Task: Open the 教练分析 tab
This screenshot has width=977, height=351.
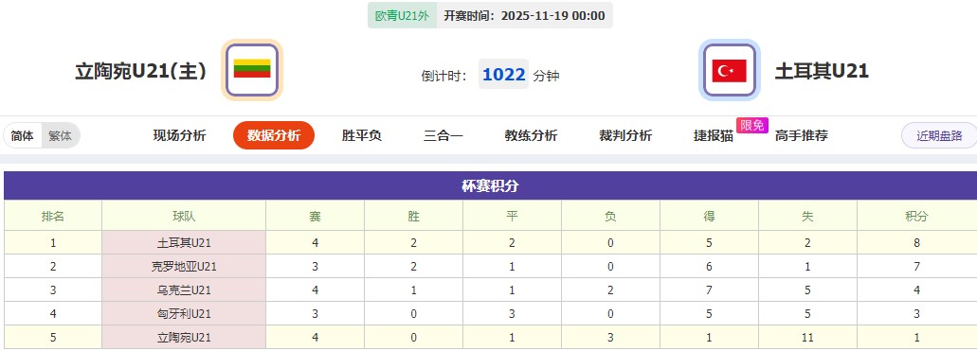Action: tap(531, 135)
